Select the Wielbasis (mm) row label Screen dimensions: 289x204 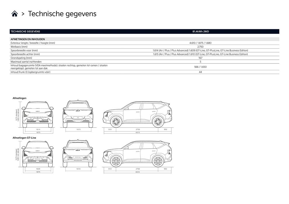19,47
